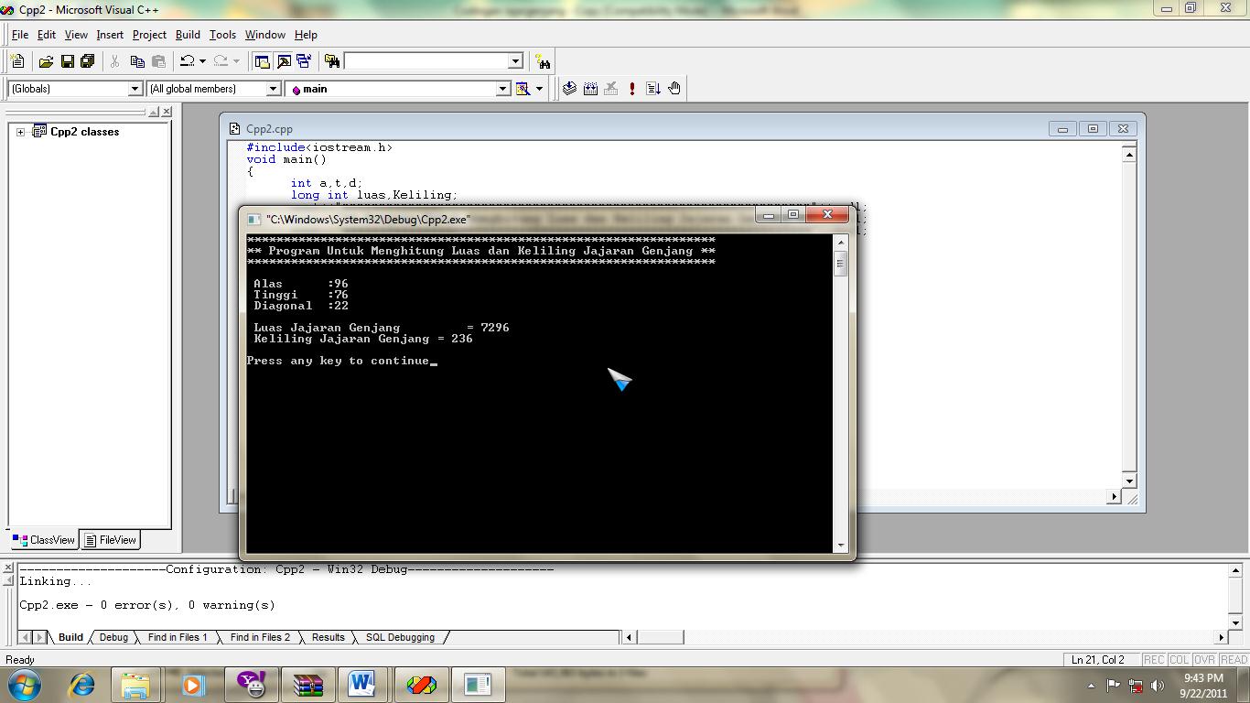
Task: Click the Stop Build icon
Action: click(x=611, y=89)
